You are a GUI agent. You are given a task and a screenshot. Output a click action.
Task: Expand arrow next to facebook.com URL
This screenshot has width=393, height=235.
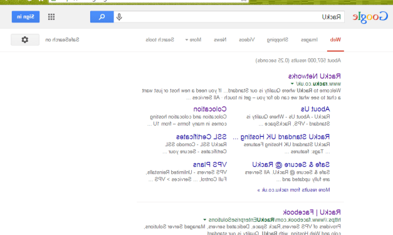tap(205, 220)
